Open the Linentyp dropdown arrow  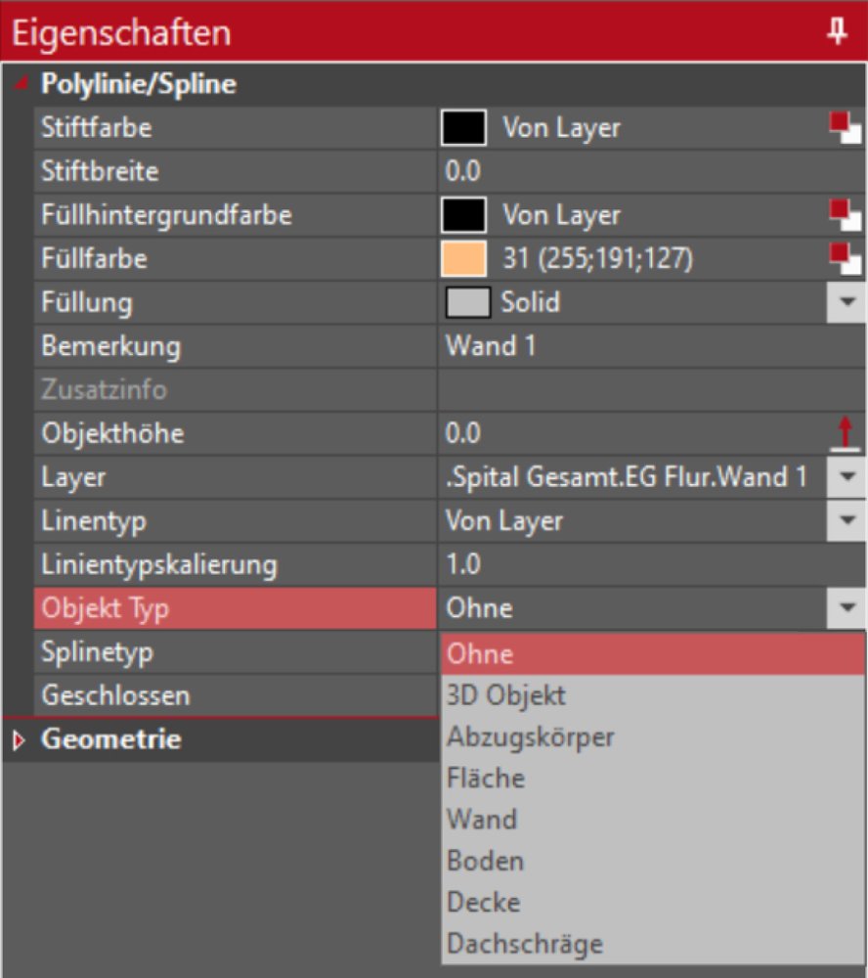coord(845,521)
